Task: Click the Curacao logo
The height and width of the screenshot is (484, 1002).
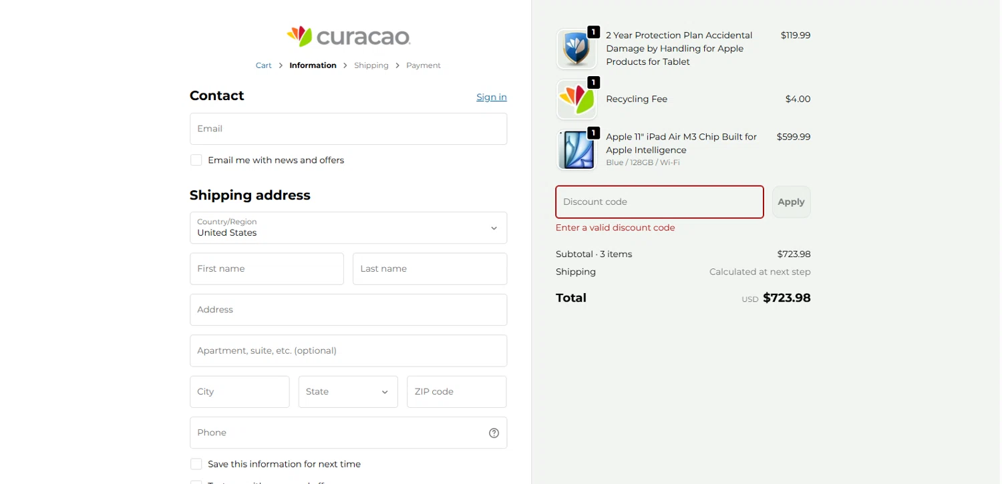Action: pyautogui.click(x=348, y=36)
